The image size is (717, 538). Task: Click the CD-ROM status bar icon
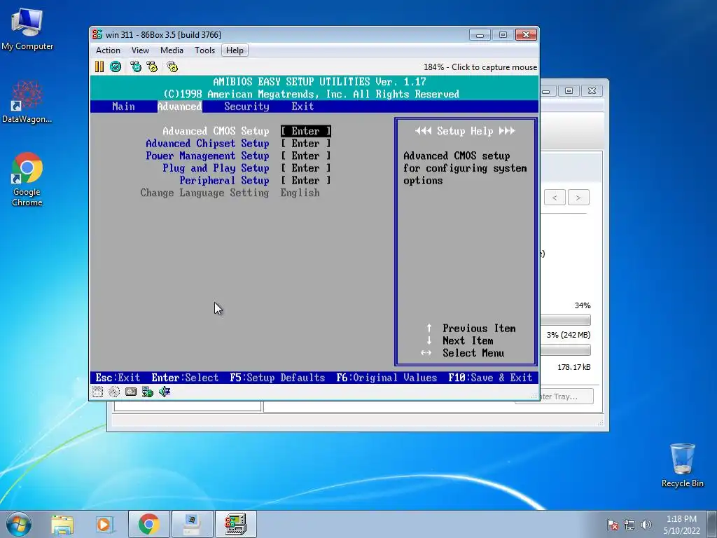tap(114, 392)
